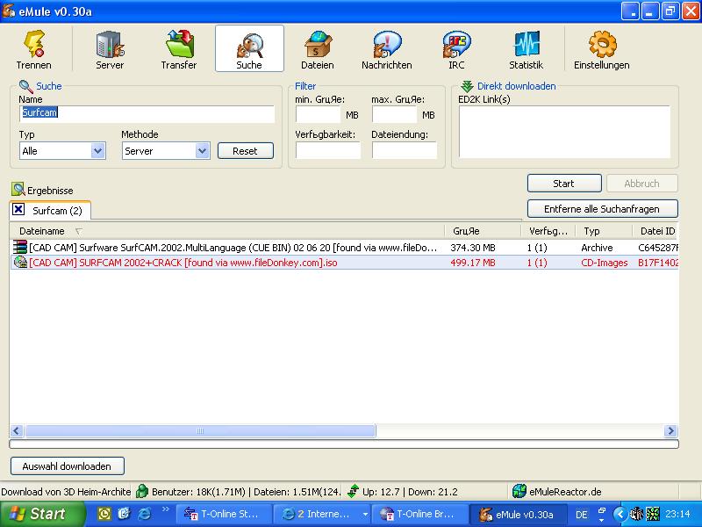Sort results by Dateiname column

tap(227, 231)
